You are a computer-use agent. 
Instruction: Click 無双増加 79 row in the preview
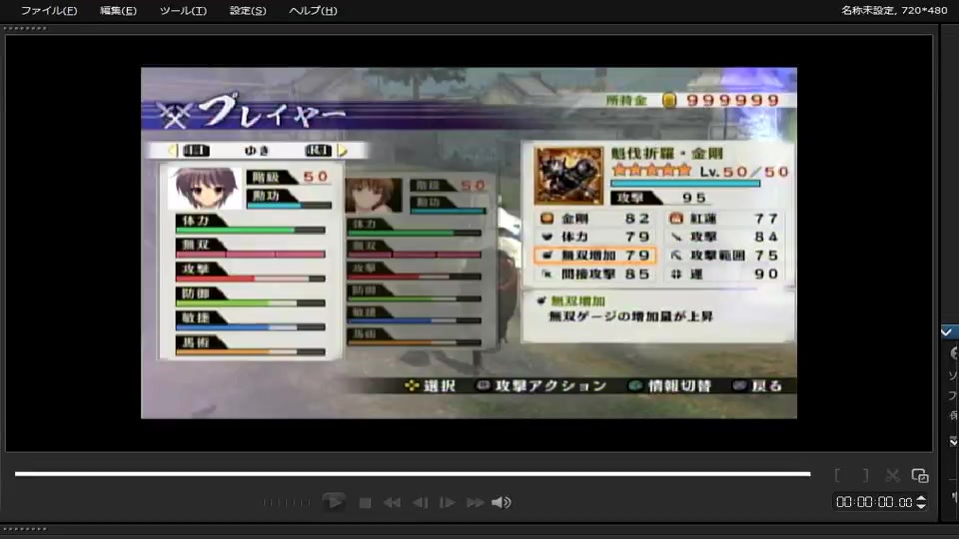[595, 256]
